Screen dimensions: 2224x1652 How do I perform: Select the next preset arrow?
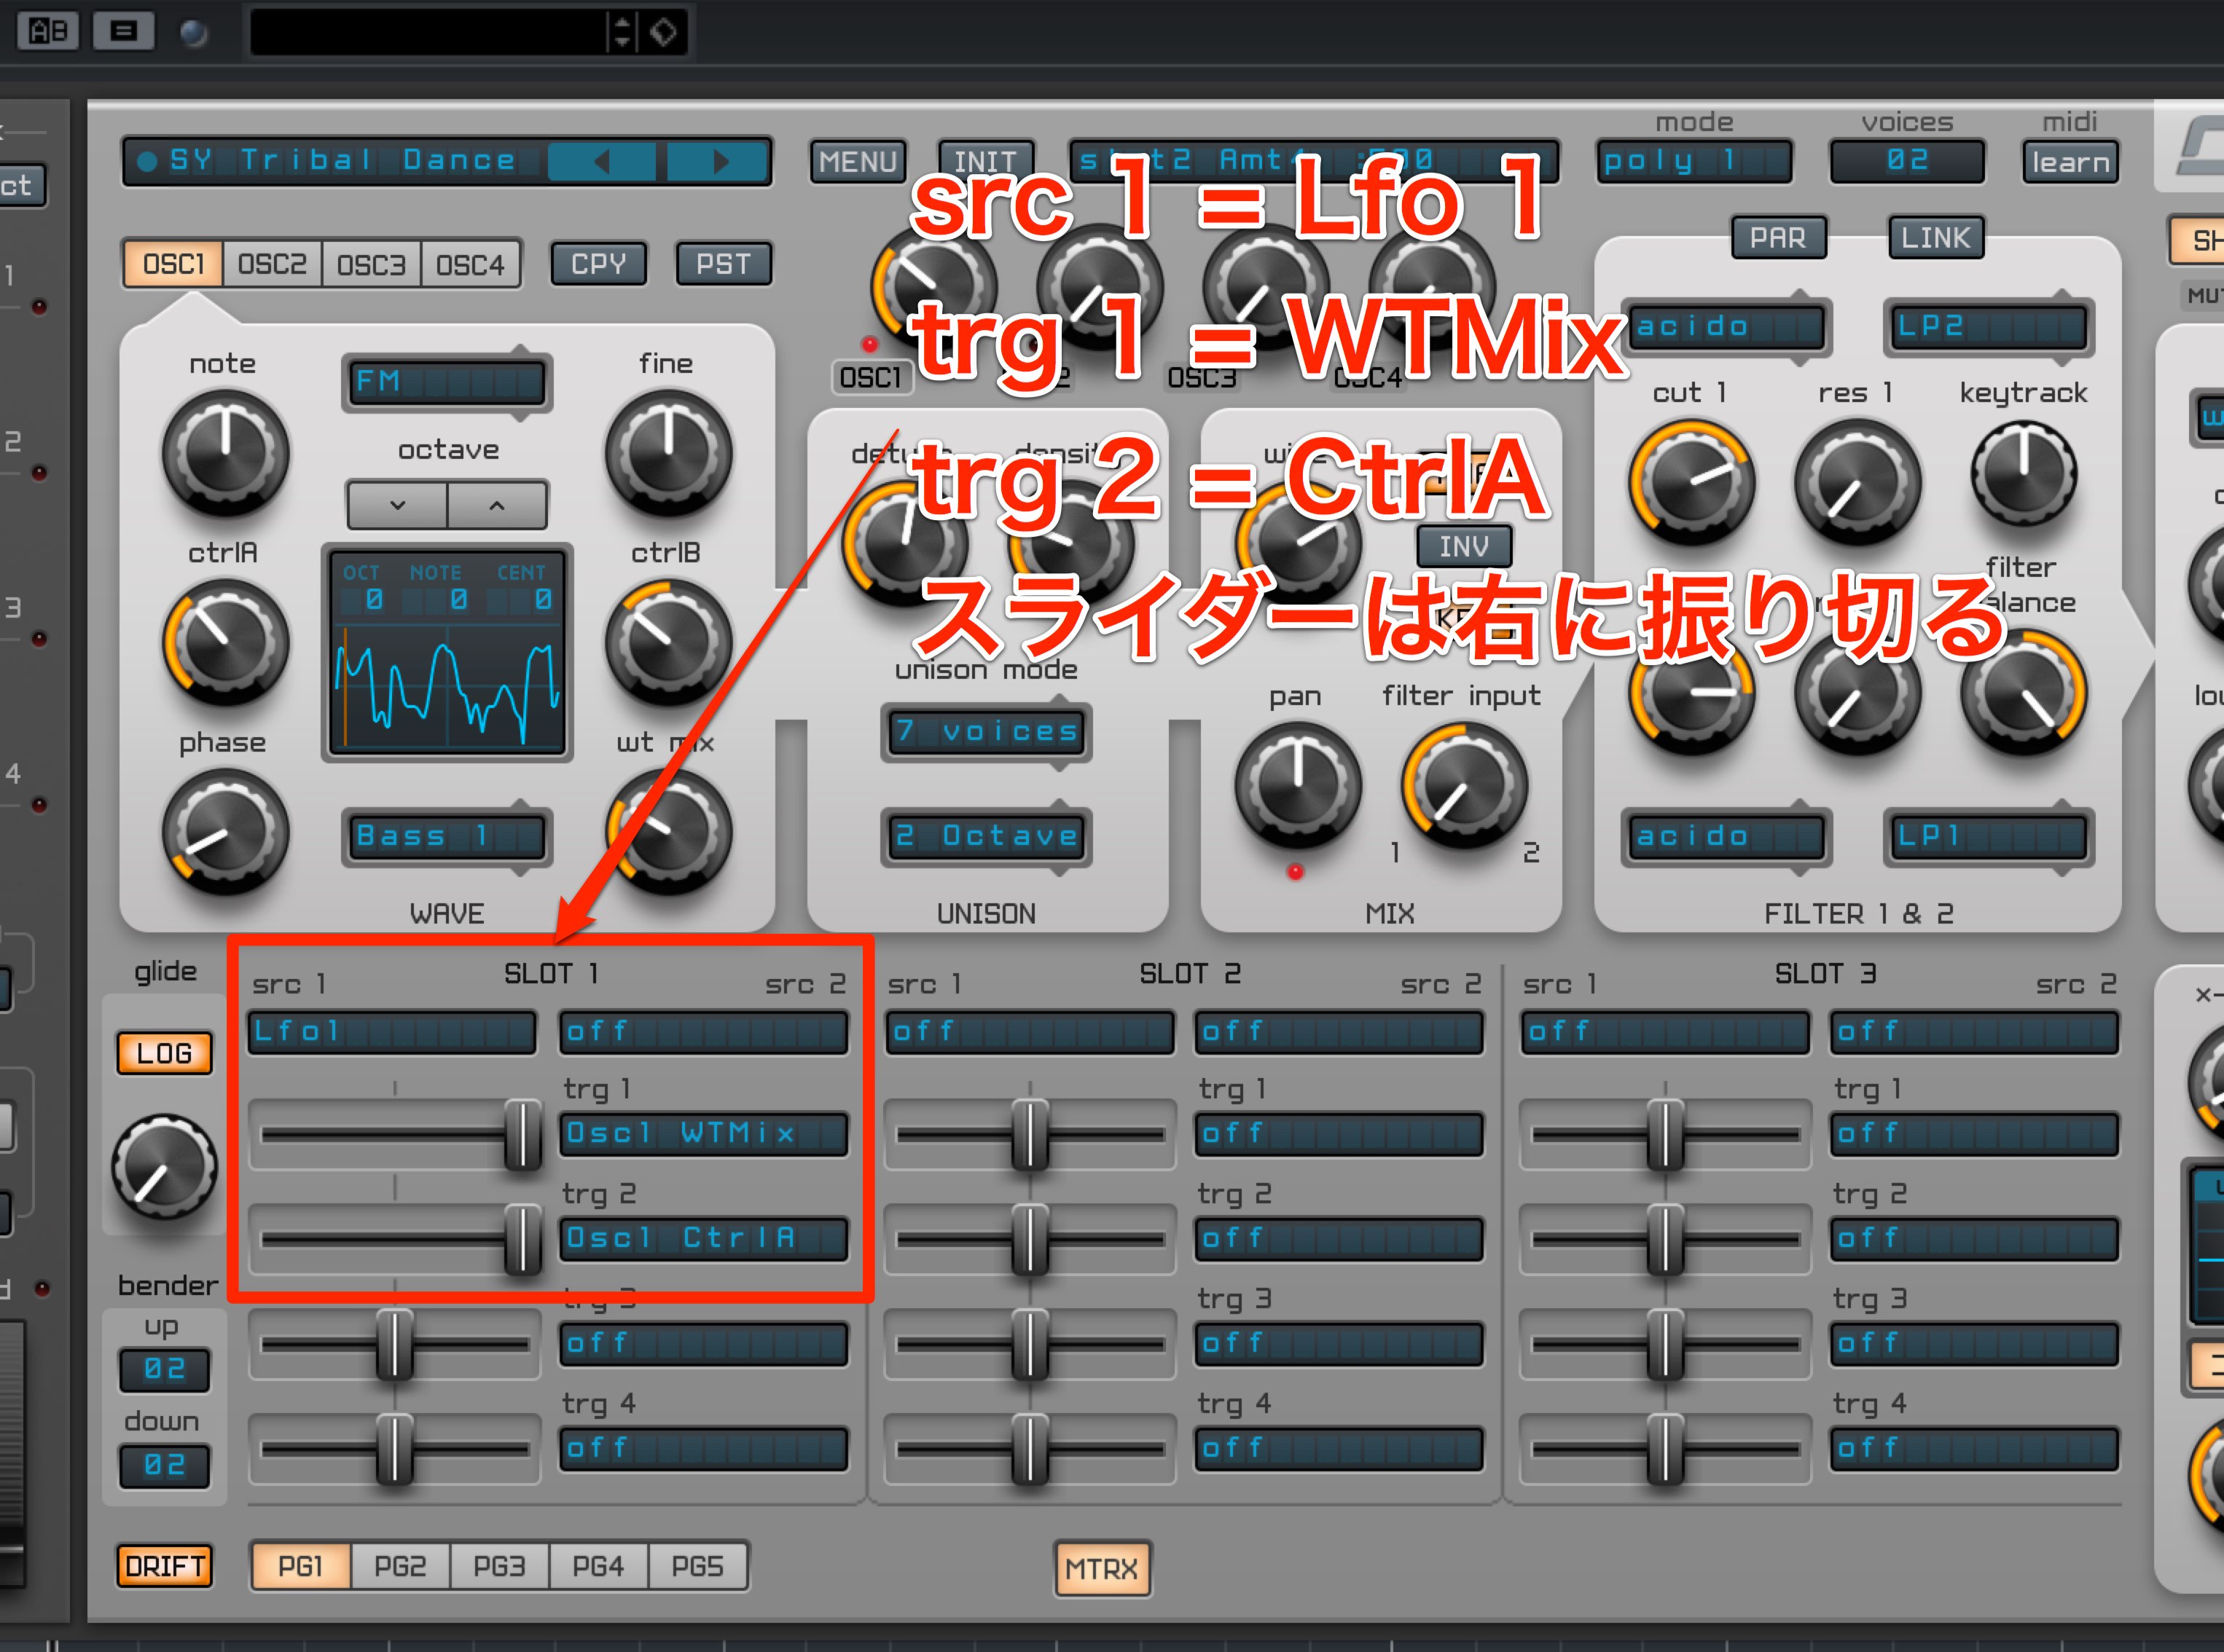(719, 161)
